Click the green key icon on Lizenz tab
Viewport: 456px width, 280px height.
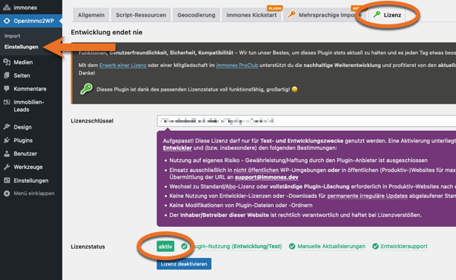click(377, 14)
